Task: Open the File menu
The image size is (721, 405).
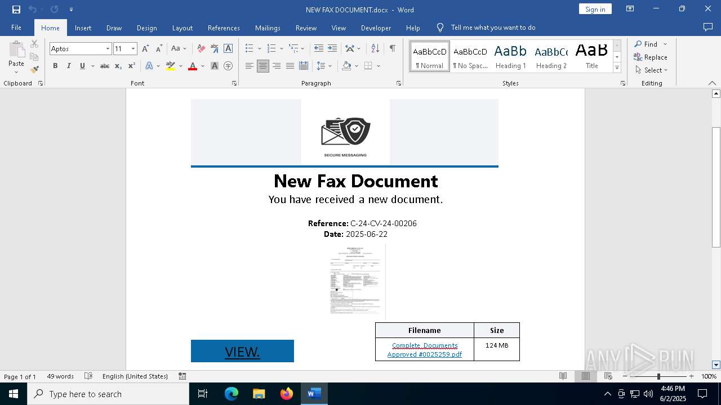Action: click(x=16, y=28)
